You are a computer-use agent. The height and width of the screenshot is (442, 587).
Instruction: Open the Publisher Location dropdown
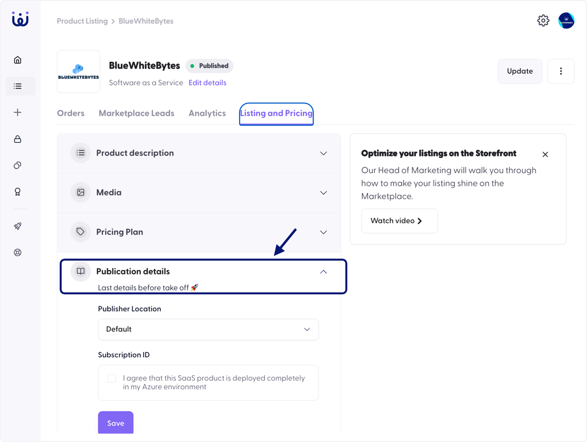tap(208, 330)
